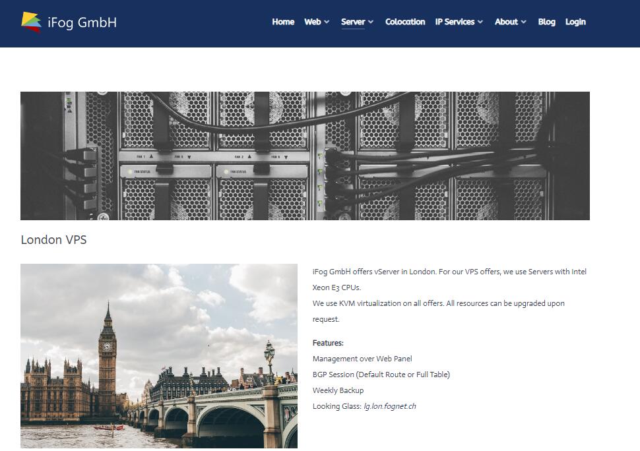
Task: Expand the About dropdown chevron
Action: pyautogui.click(x=524, y=22)
